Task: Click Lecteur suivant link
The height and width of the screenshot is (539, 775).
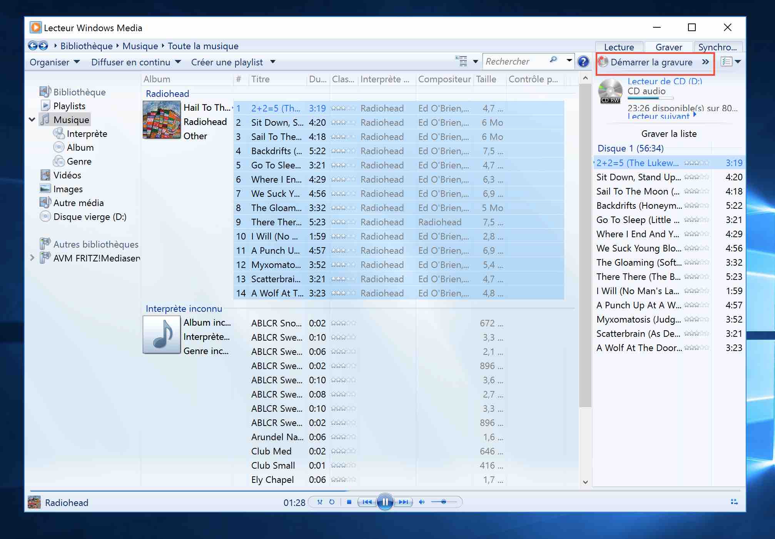Action: [658, 116]
